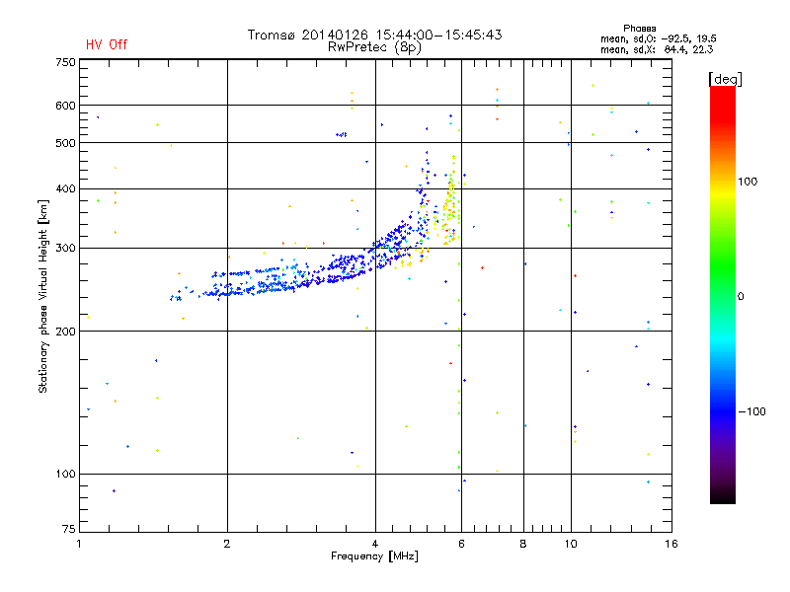Image resolution: width=790 pixels, height=592 pixels.
Task: Click the y-axis '200' tick label
Action: tap(65, 332)
